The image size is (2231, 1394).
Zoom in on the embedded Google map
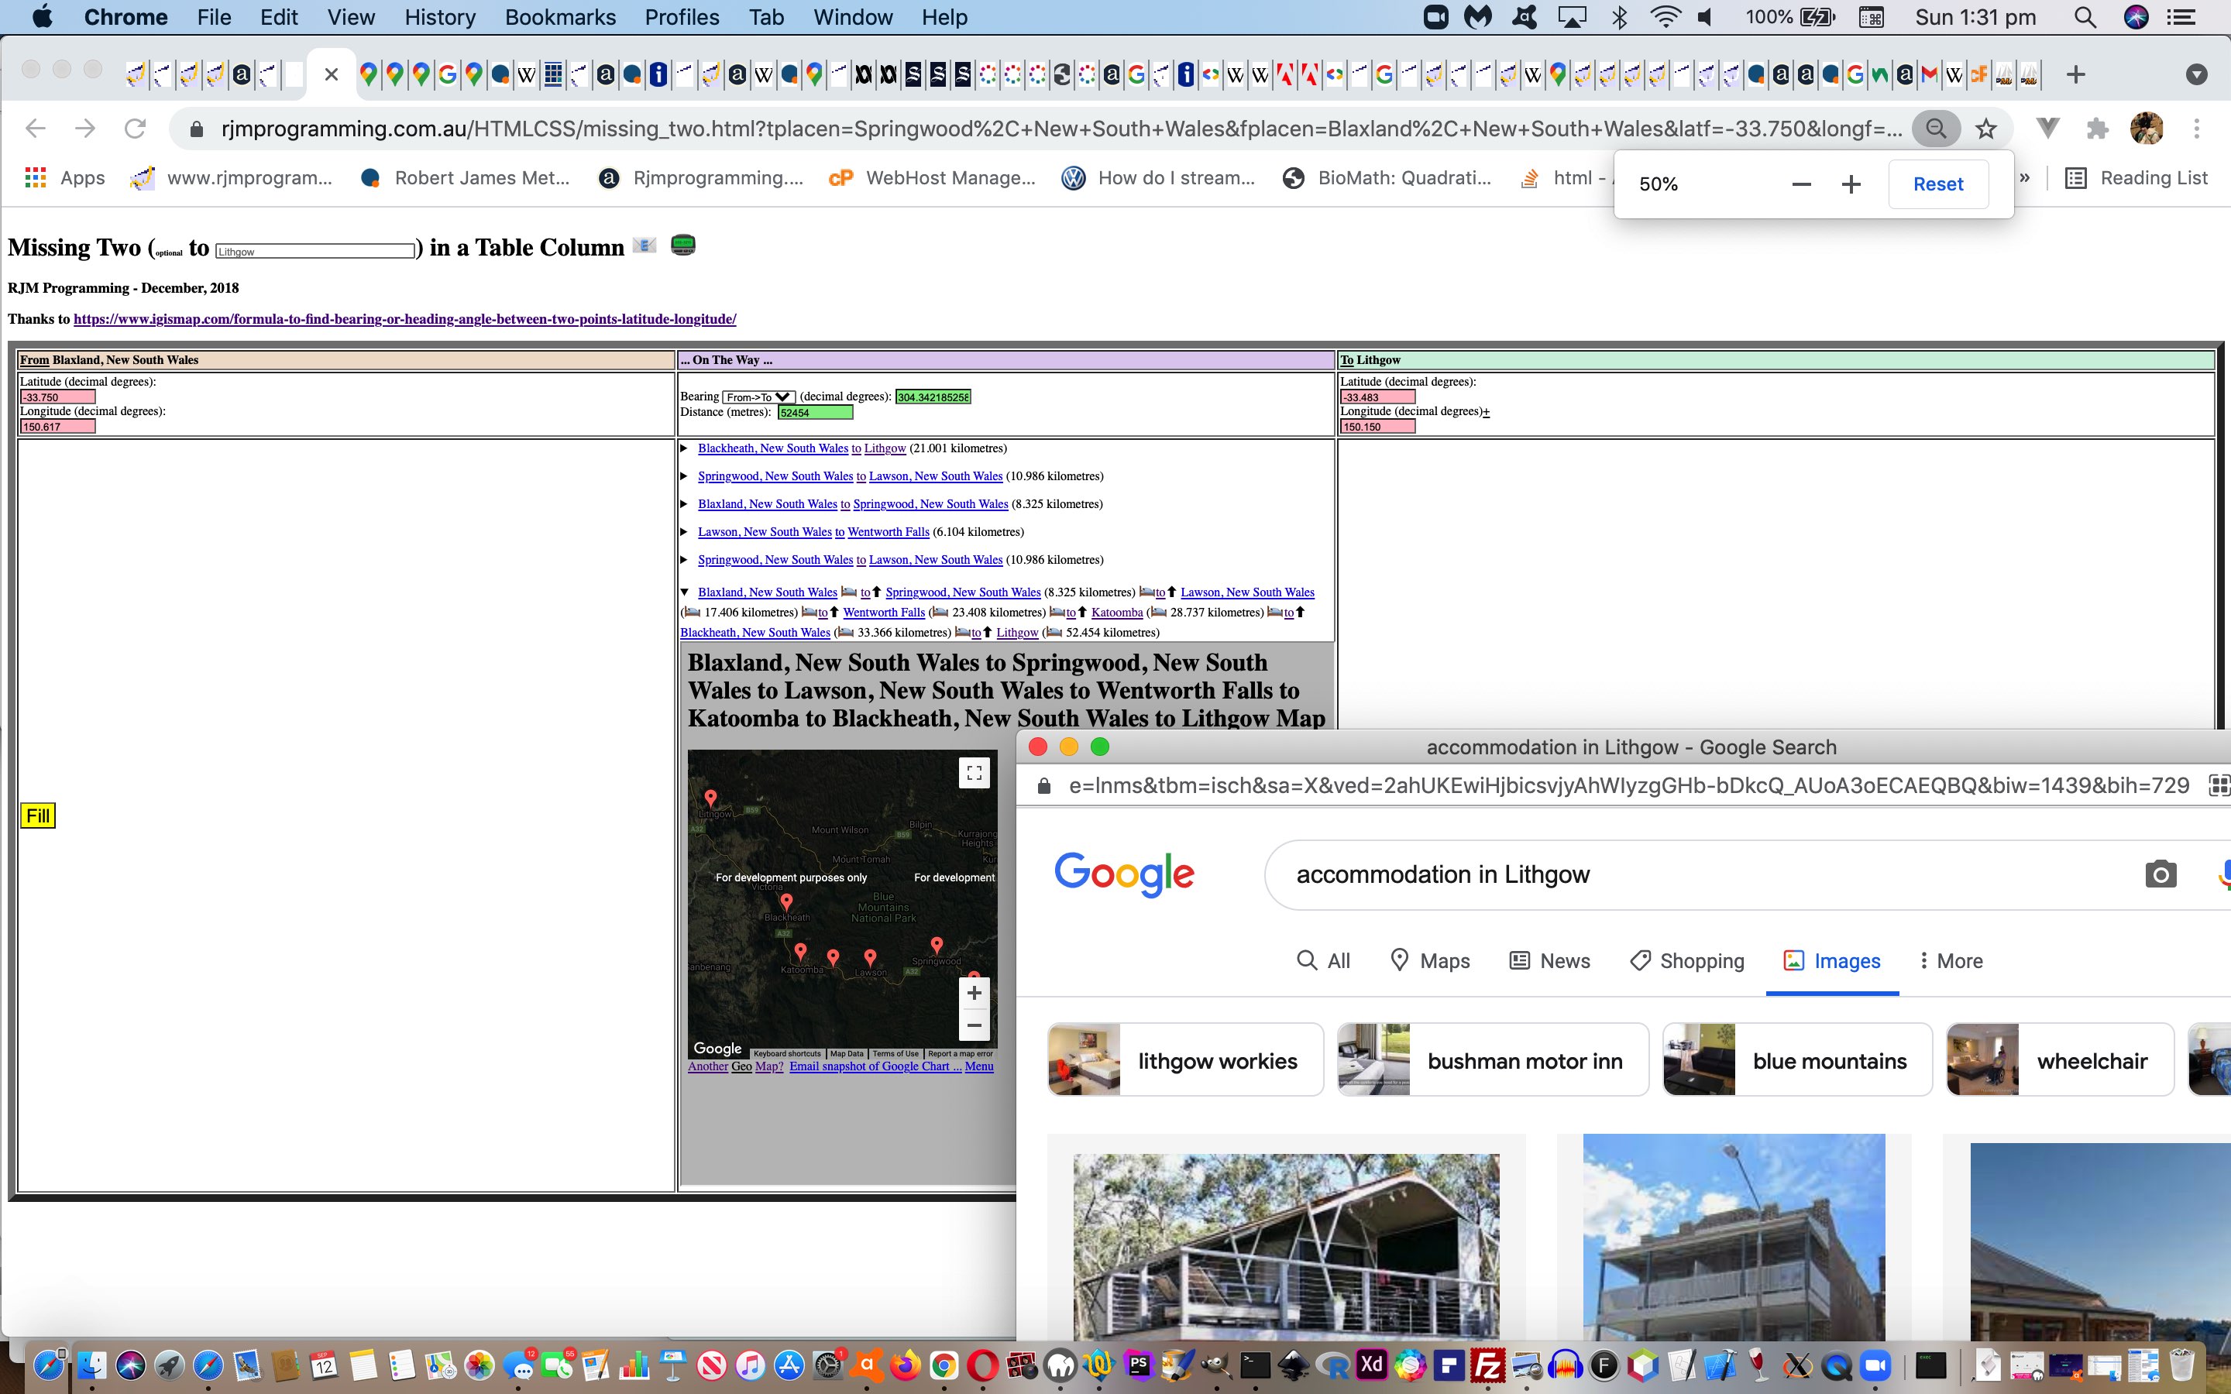tap(974, 993)
